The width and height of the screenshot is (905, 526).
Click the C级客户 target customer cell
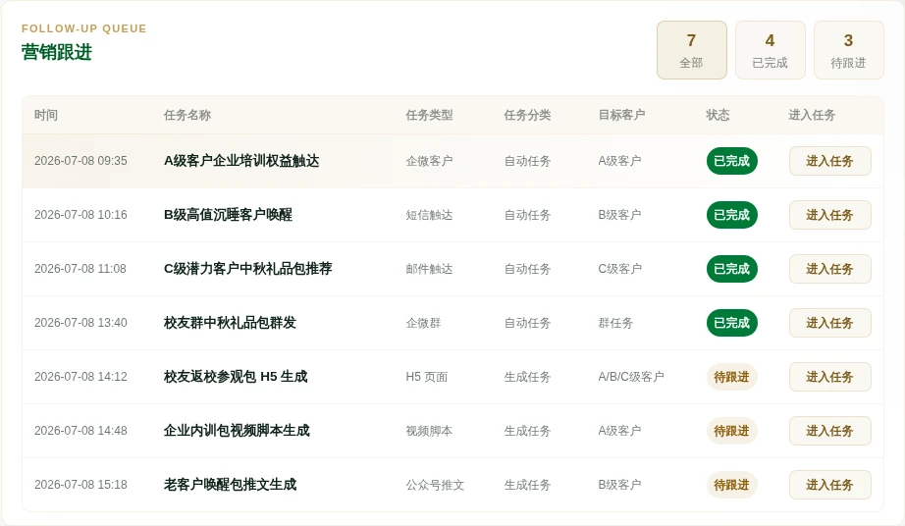(620, 269)
